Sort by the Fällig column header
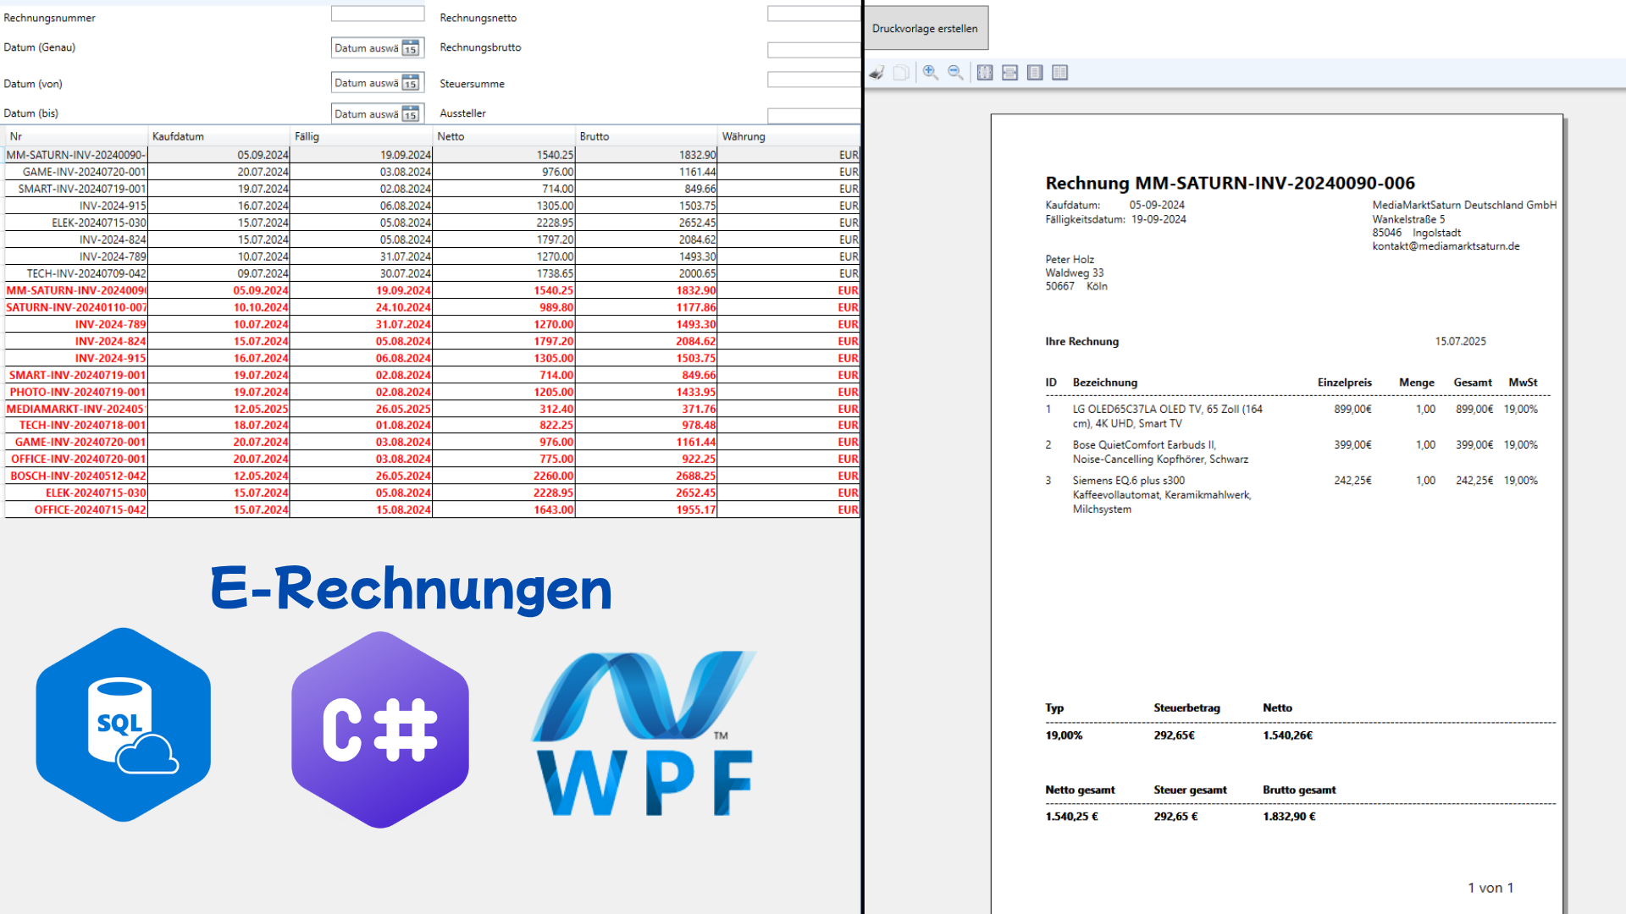1626x914 pixels. (x=361, y=136)
